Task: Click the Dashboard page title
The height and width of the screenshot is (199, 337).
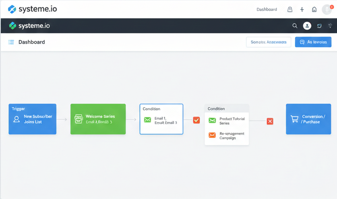Action: pyautogui.click(x=31, y=42)
